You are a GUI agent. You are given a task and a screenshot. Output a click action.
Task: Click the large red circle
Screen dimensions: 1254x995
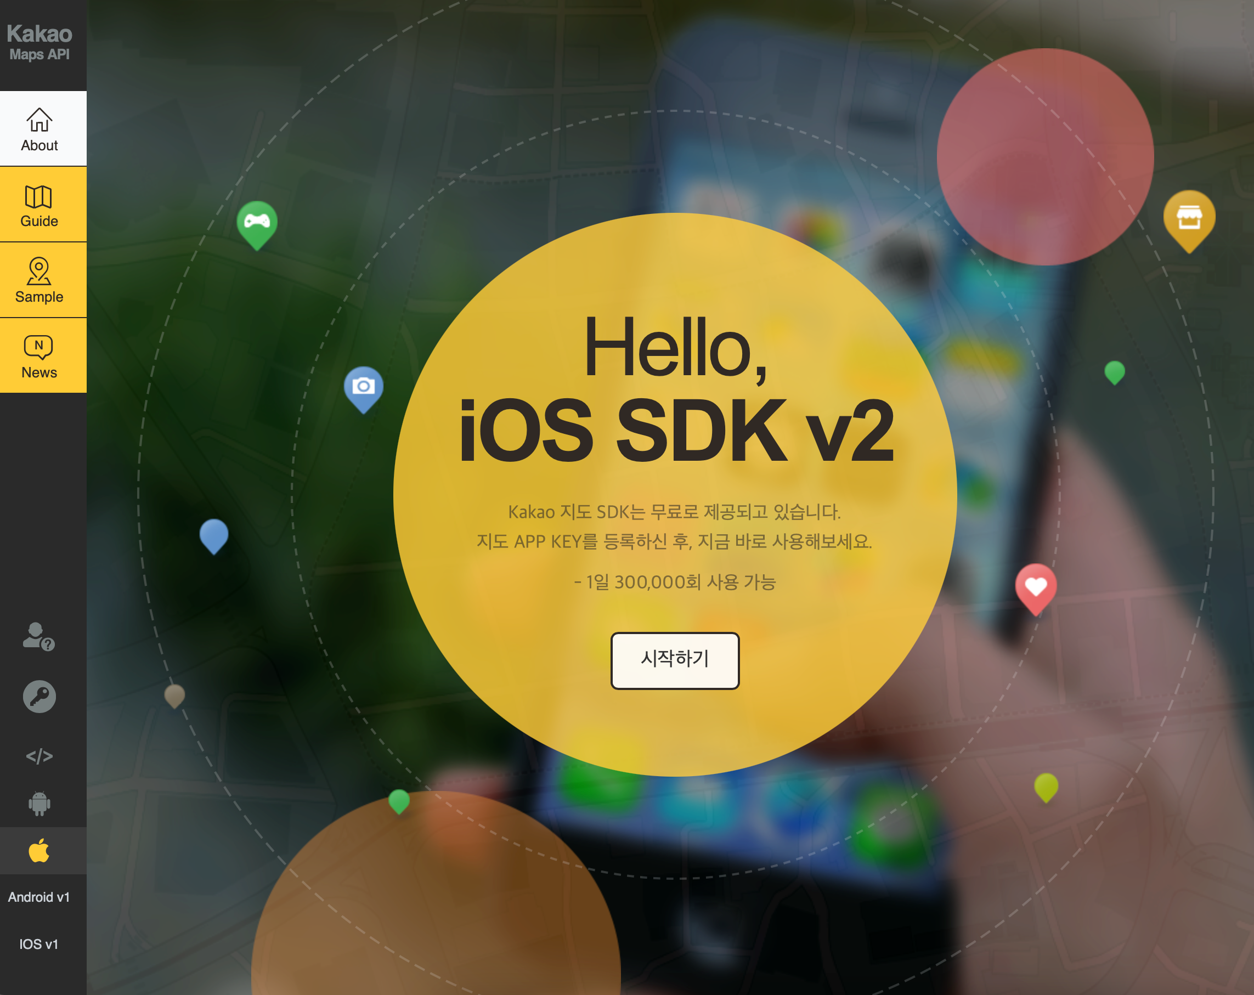(1045, 157)
